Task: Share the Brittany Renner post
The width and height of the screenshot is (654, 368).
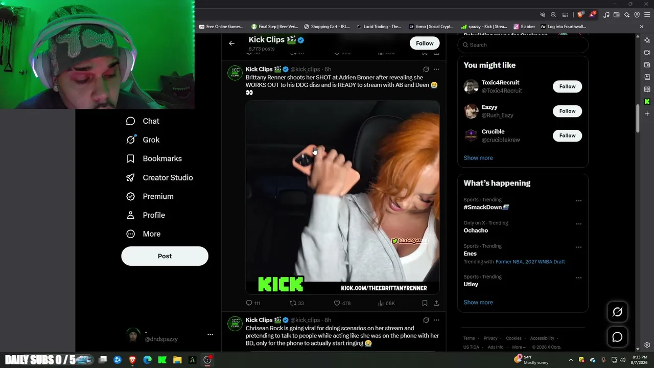Action: [x=436, y=303]
